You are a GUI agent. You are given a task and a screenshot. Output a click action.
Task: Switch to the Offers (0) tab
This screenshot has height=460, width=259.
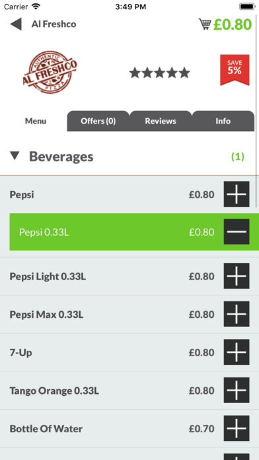98,121
